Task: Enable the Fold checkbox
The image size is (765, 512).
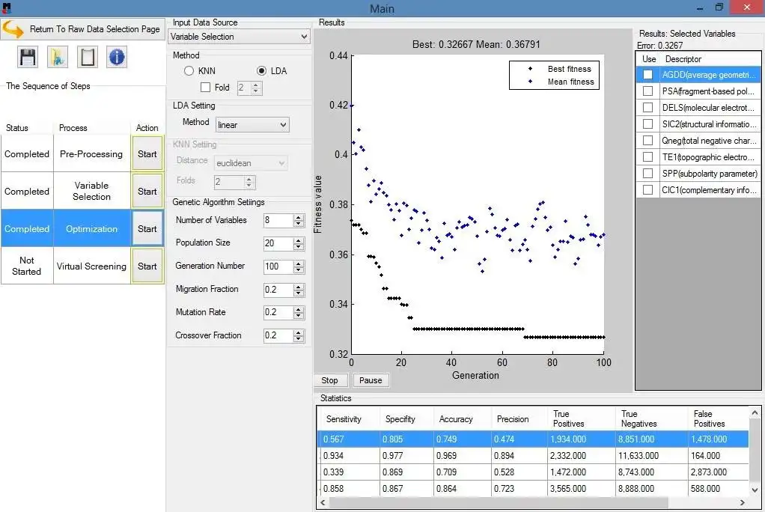Action: [x=205, y=88]
